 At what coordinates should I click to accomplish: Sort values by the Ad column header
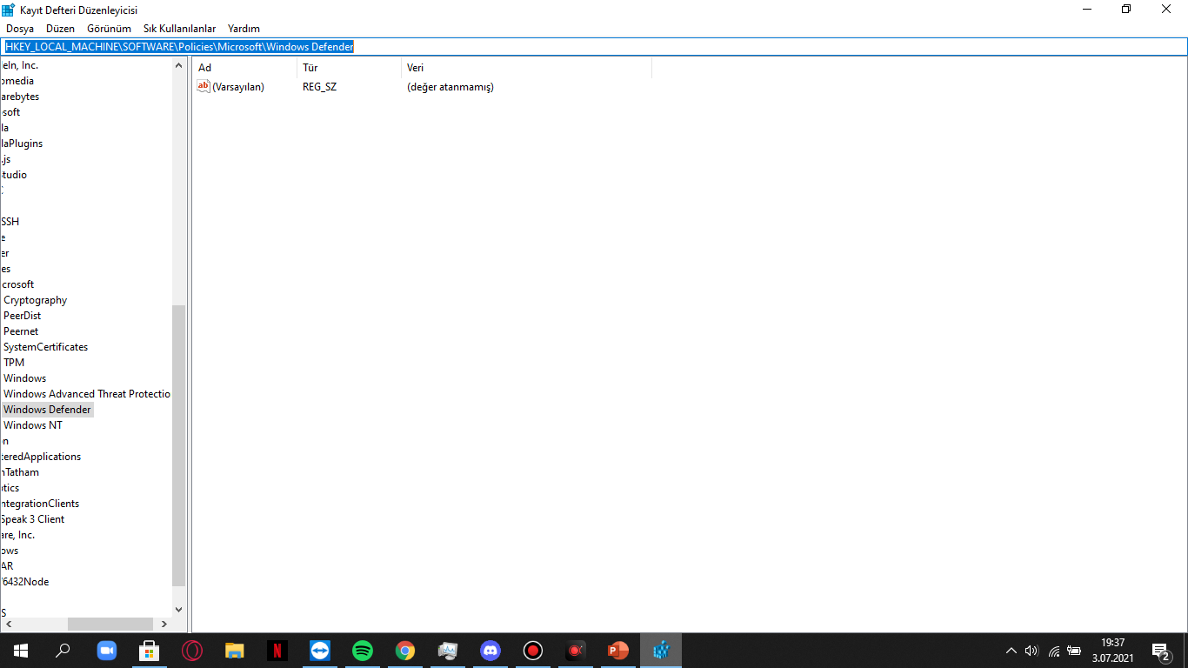tap(244, 68)
